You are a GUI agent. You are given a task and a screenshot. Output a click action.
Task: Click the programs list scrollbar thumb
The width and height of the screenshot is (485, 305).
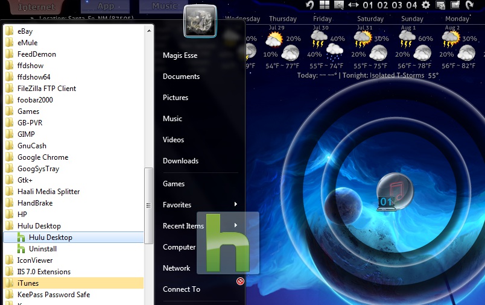[x=149, y=206]
